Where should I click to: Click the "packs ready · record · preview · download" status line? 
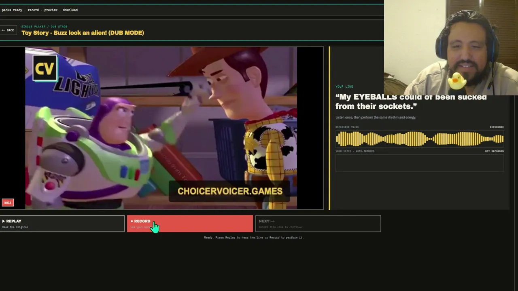[40, 10]
